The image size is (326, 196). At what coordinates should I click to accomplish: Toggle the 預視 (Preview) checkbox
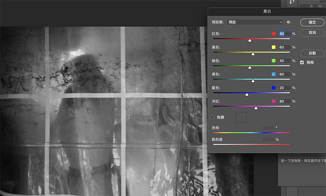pos(302,63)
